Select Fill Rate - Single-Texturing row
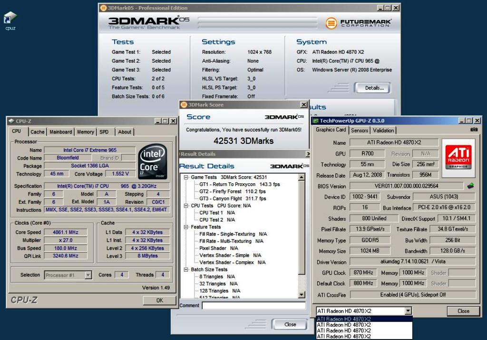The width and height of the screenshot is (487, 340). [x=233, y=234]
